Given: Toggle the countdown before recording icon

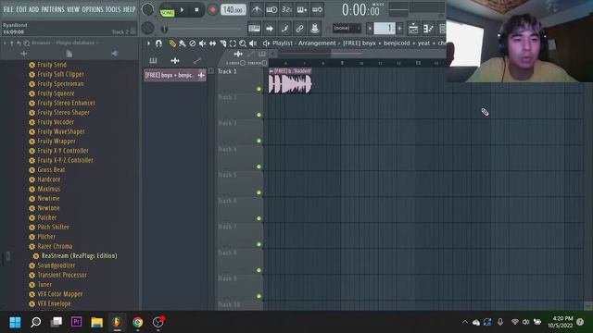Looking at the screenshot, I should click(x=286, y=9).
